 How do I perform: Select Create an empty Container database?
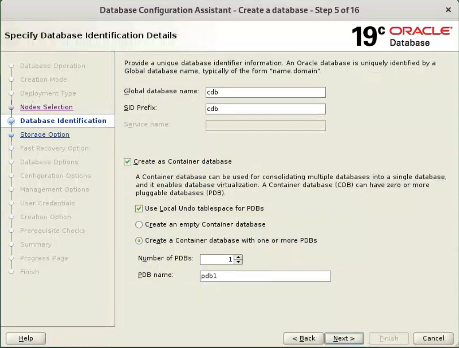pyautogui.click(x=139, y=224)
